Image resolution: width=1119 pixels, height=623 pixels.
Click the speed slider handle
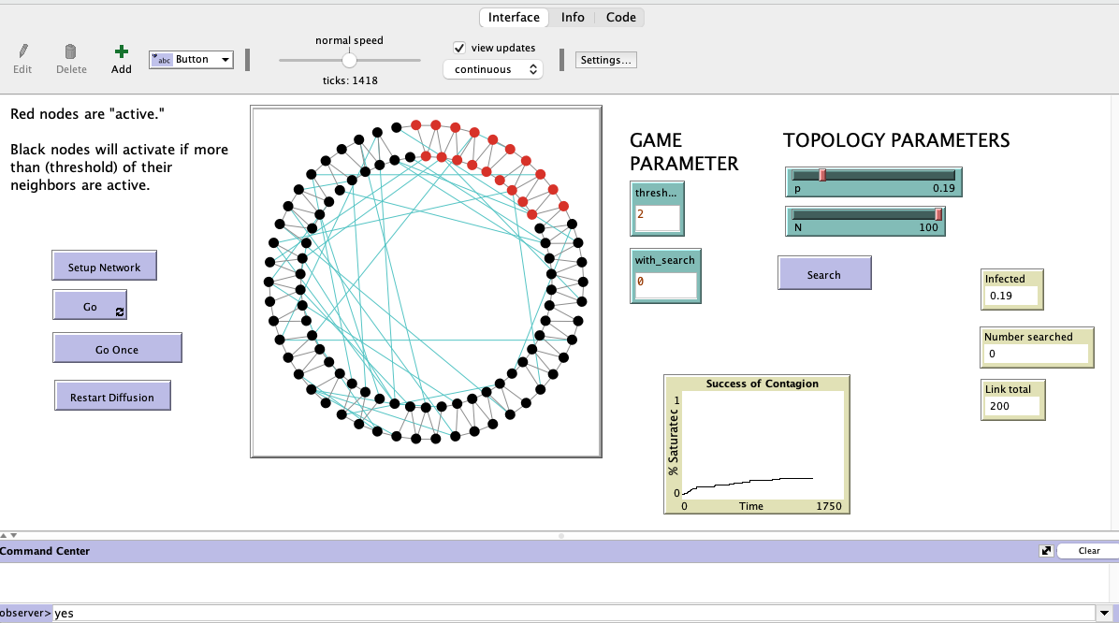click(x=349, y=60)
